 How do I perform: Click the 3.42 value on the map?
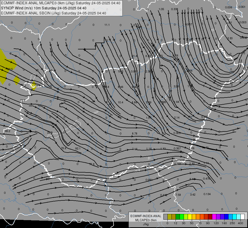coord(193,195)
